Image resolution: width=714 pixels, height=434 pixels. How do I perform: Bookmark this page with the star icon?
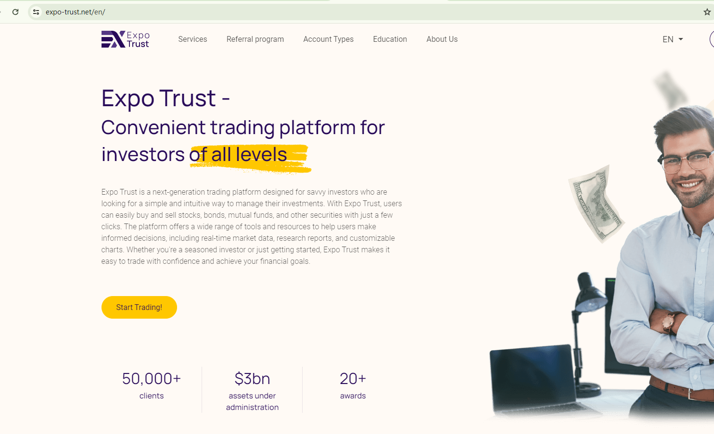(707, 12)
